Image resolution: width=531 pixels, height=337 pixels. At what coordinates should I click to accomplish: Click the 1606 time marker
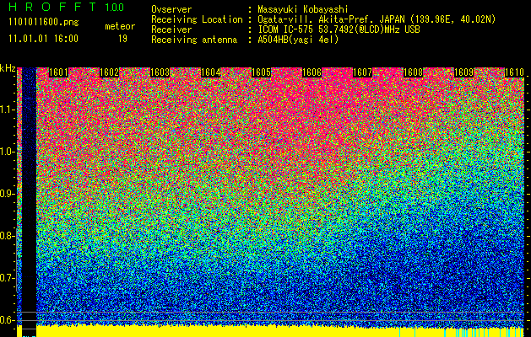(312, 72)
